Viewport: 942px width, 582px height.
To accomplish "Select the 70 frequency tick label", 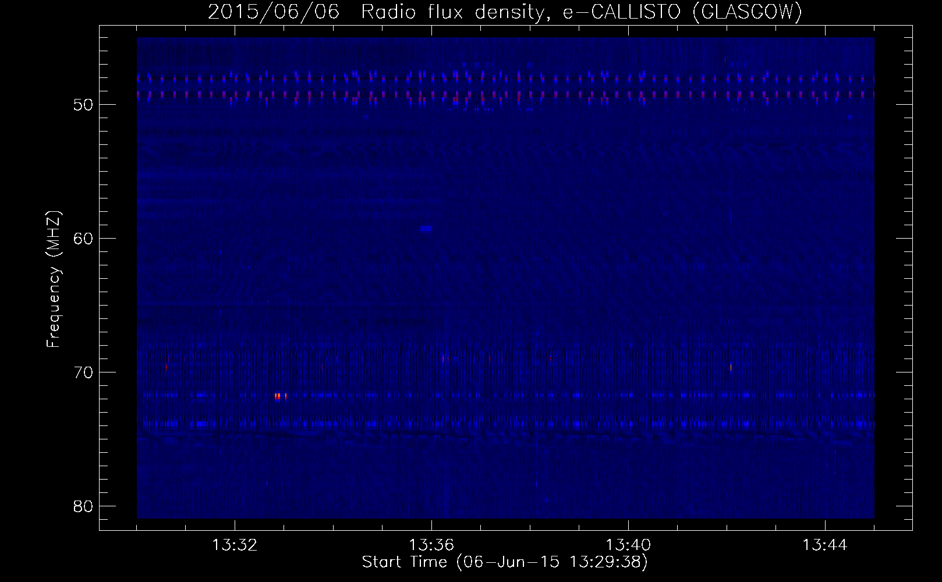I will click(83, 372).
